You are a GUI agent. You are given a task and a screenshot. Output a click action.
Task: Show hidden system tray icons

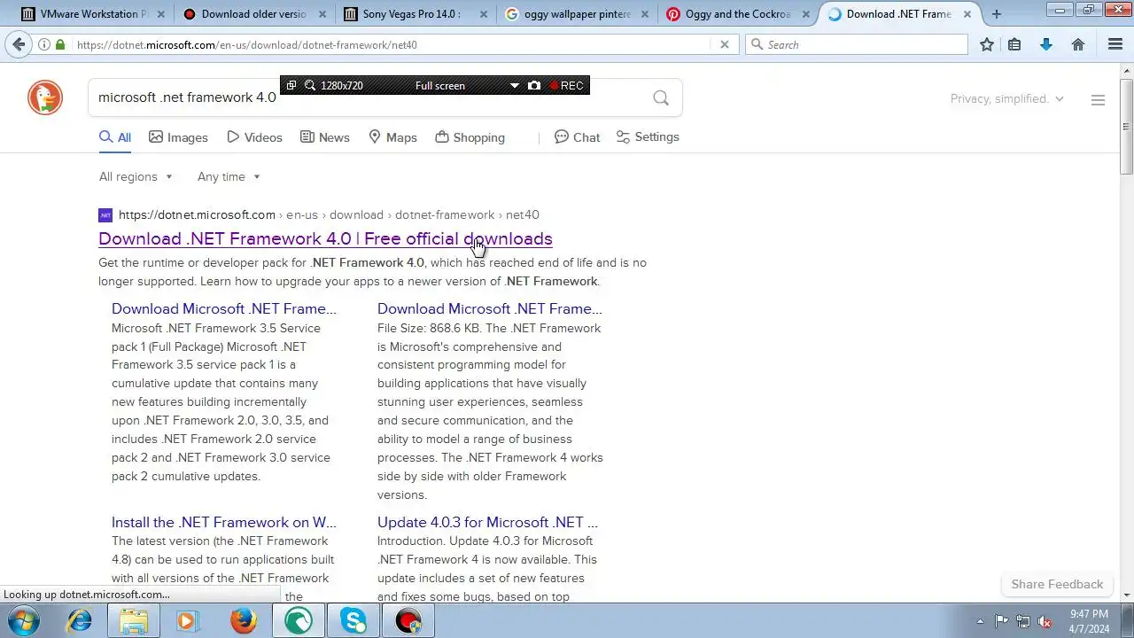pyautogui.click(x=980, y=621)
